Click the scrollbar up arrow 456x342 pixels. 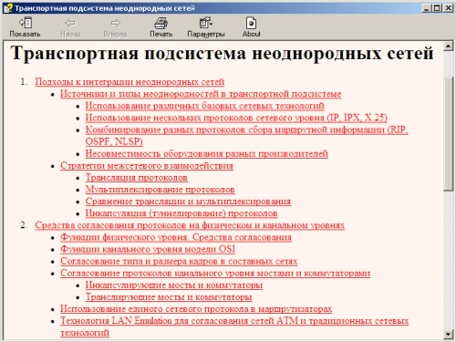(448, 47)
